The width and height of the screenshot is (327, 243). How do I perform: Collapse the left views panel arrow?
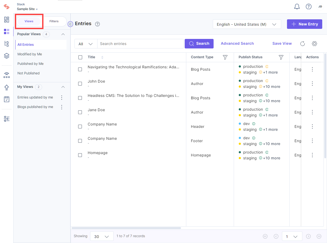[x=70, y=24]
